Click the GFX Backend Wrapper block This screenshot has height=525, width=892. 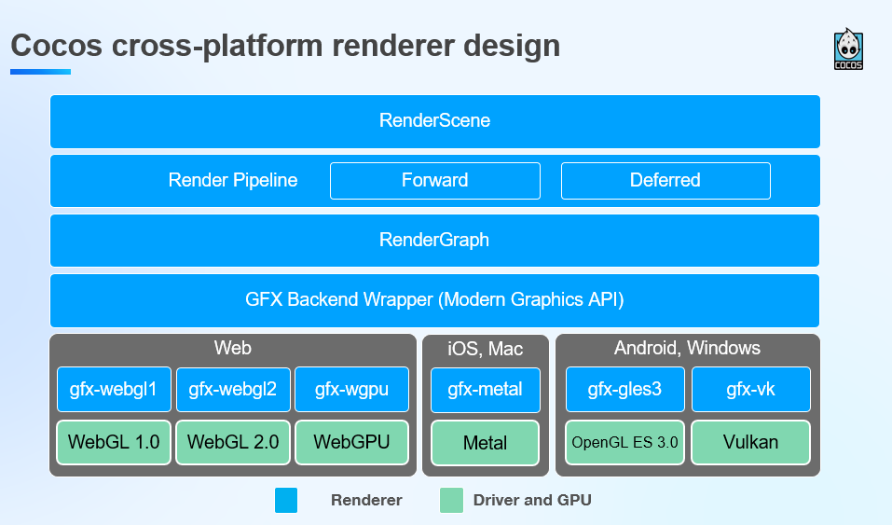434,300
